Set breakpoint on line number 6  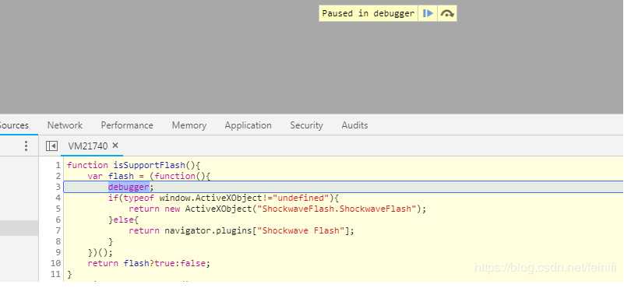(58, 220)
